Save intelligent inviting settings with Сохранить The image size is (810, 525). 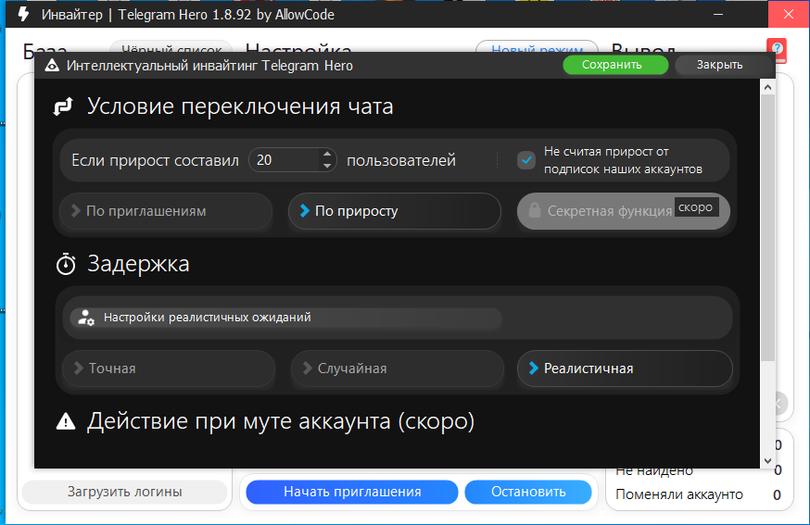coord(615,65)
